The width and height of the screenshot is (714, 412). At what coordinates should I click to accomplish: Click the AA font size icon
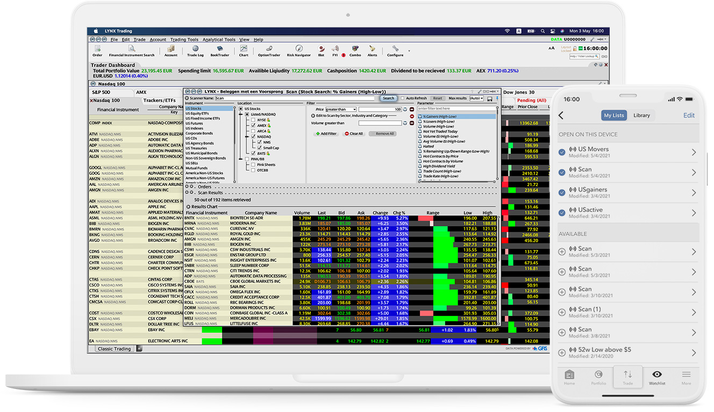click(551, 48)
